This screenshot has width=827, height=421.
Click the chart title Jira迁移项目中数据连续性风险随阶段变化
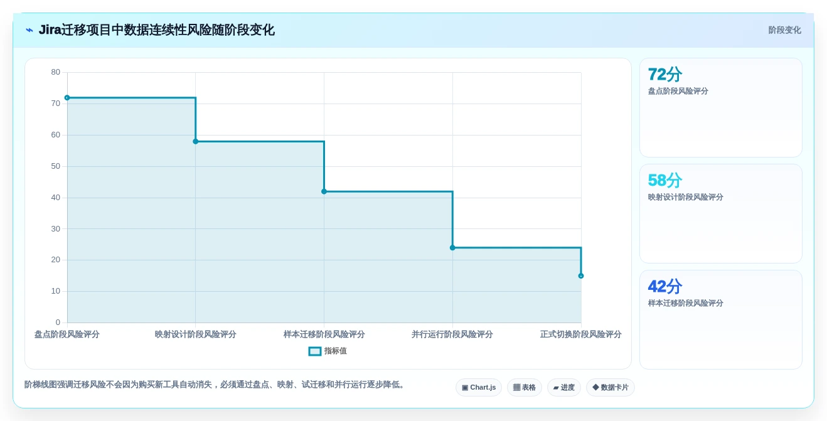point(157,30)
